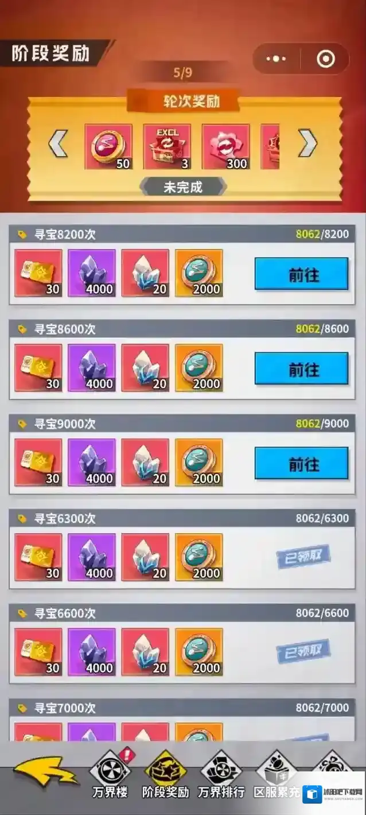The image size is (366, 815).
Task: Tap the 未完成 status label
Action: [184, 187]
